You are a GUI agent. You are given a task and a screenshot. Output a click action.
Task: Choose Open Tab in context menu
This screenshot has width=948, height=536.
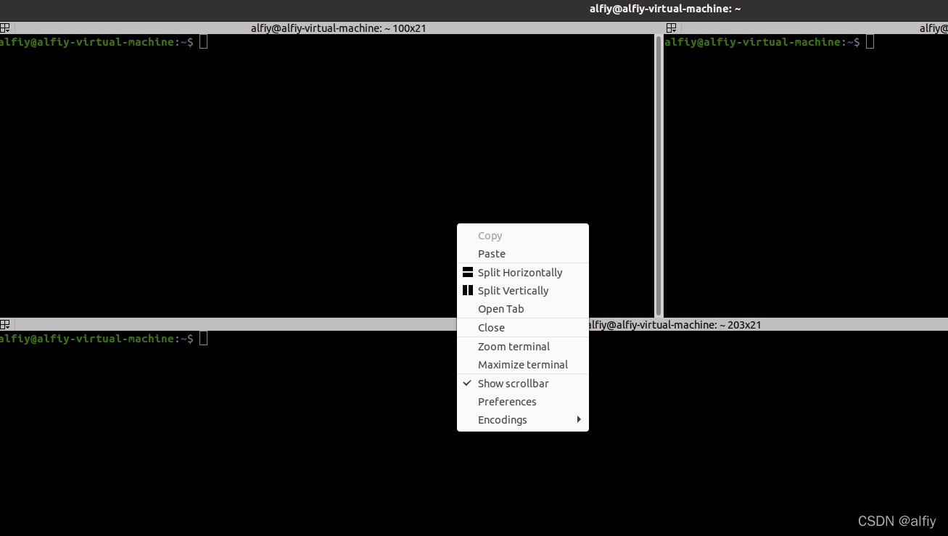522,309
